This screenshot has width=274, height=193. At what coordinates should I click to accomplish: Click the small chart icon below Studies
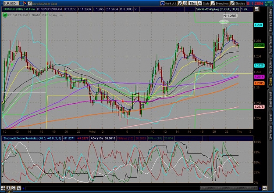click(x=257, y=9)
